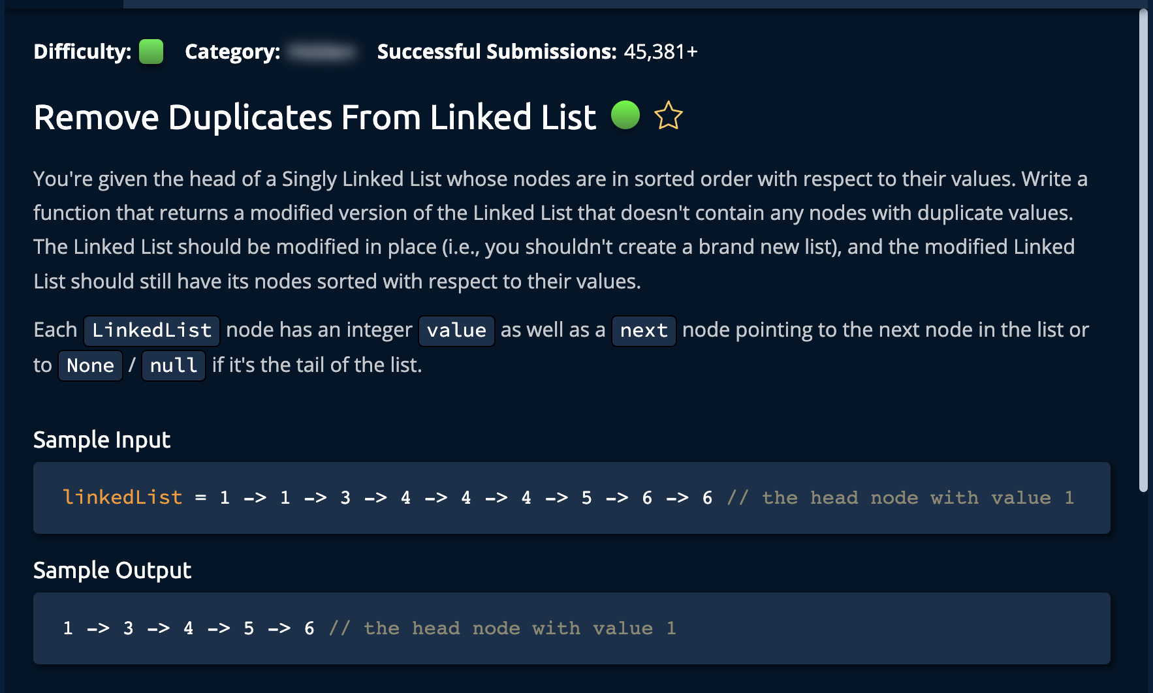1153x693 pixels.
Task: Click the Successful Submissions label
Action: pos(496,52)
